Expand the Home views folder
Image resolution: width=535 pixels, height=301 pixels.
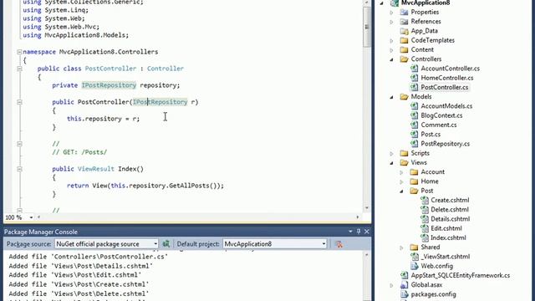[x=401, y=182]
